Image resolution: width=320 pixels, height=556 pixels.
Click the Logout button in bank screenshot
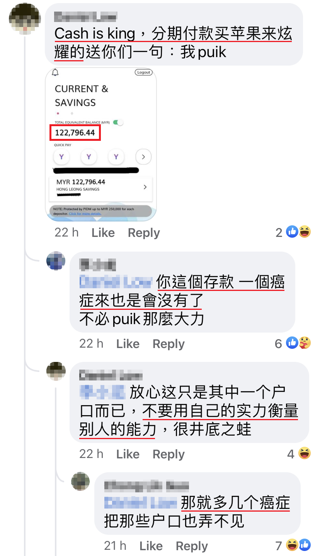coord(143,73)
